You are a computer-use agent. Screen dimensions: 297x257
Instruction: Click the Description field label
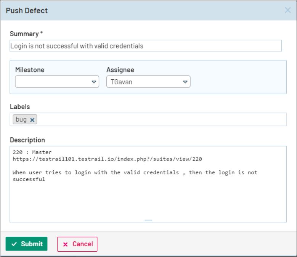(27, 140)
